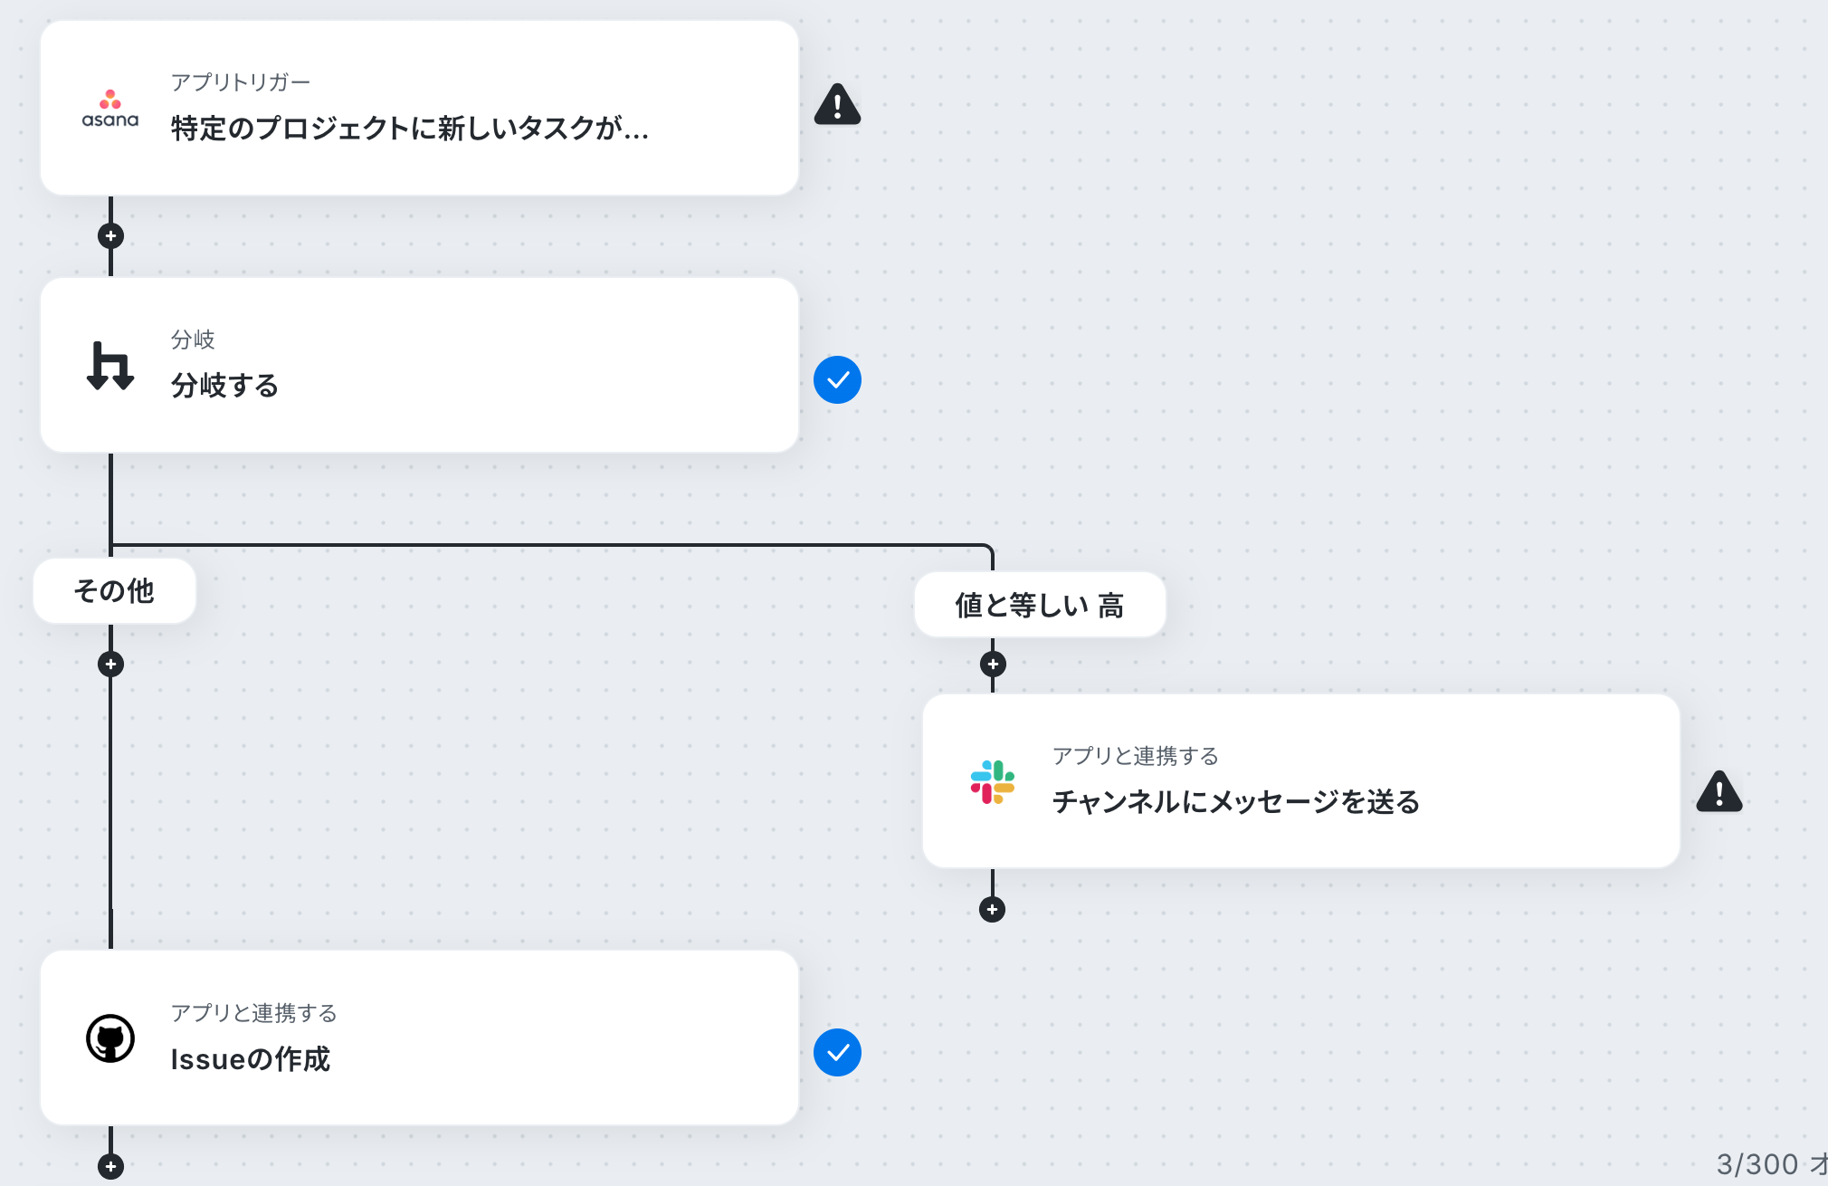Add a step below the Asana trigger
1828x1186 pixels.
pyautogui.click(x=110, y=236)
